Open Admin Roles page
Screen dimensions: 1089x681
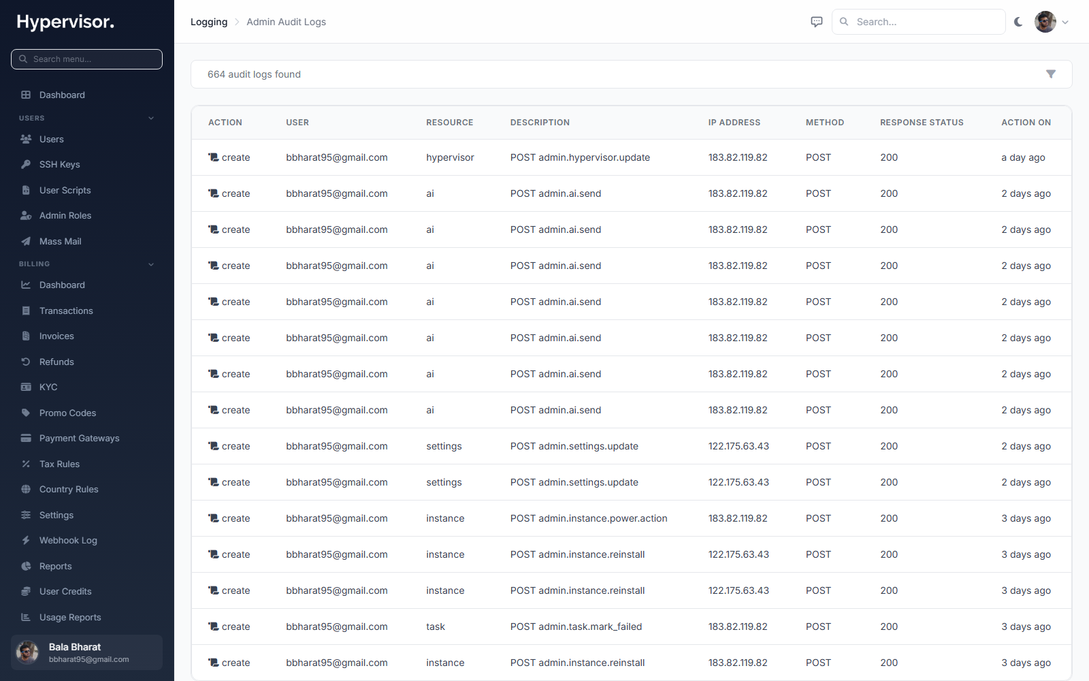(65, 216)
